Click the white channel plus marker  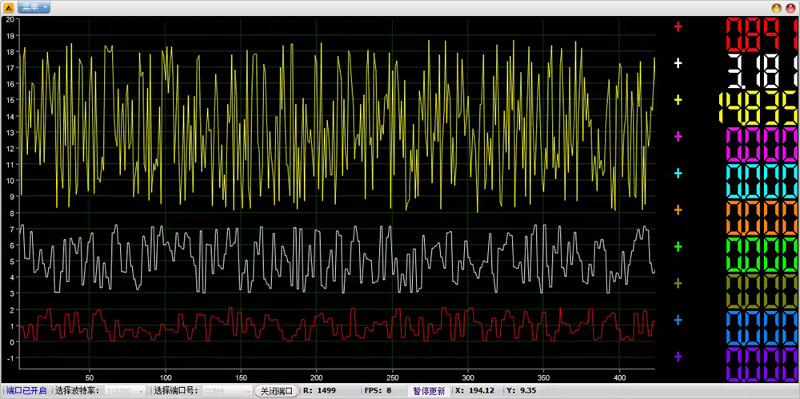[x=678, y=63]
